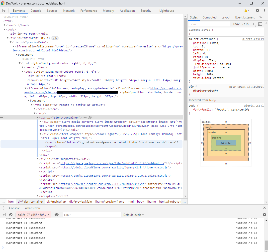Viewport: 268px width, 252px height.
Task: Switch to the Computed styles tab
Action: (209, 17)
